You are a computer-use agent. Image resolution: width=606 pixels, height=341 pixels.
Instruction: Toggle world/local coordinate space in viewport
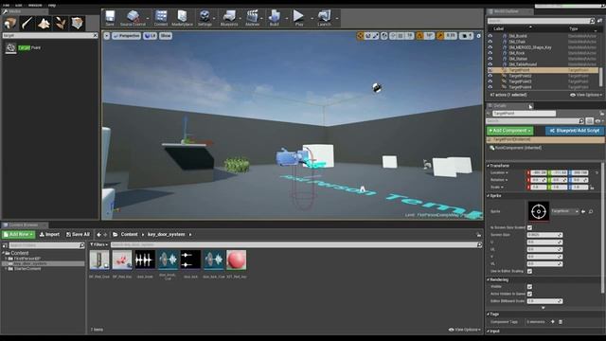click(384, 36)
